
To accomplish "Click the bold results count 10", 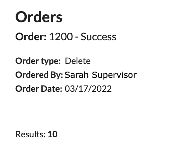I will (53, 134).
